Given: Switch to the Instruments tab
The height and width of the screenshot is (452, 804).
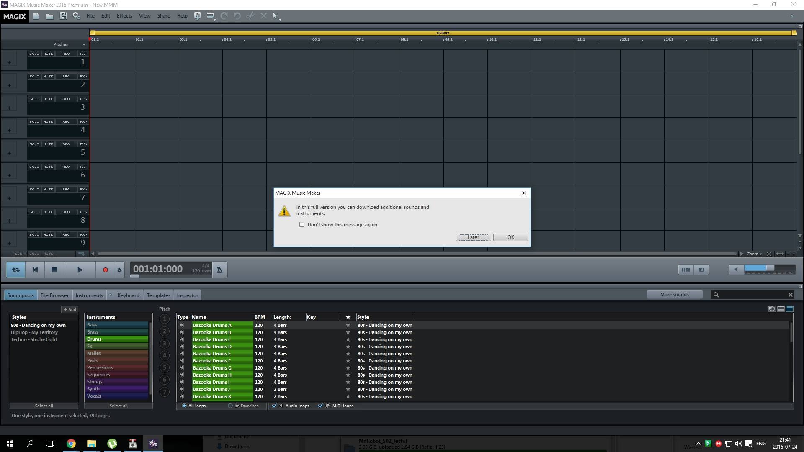Looking at the screenshot, I should 89,295.
